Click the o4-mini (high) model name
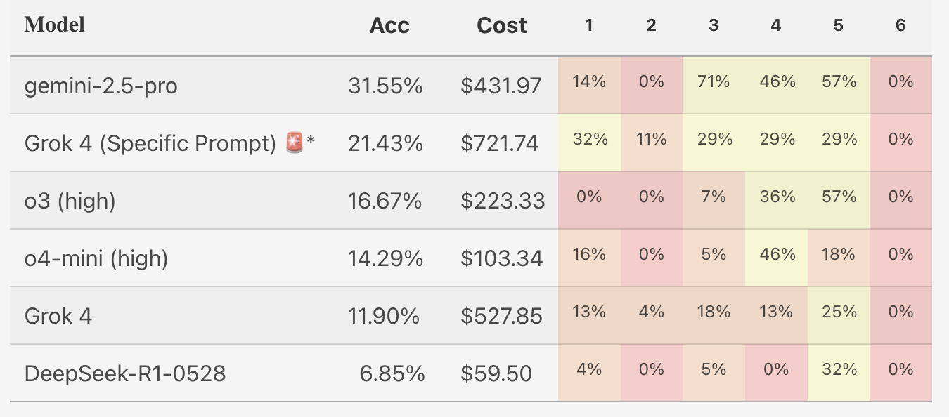The width and height of the screenshot is (949, 417). (96, 258)
